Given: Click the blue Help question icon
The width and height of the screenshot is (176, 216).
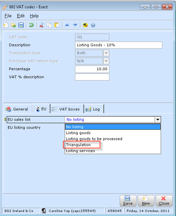Looking at the screenshot, I should pos(93,25).
